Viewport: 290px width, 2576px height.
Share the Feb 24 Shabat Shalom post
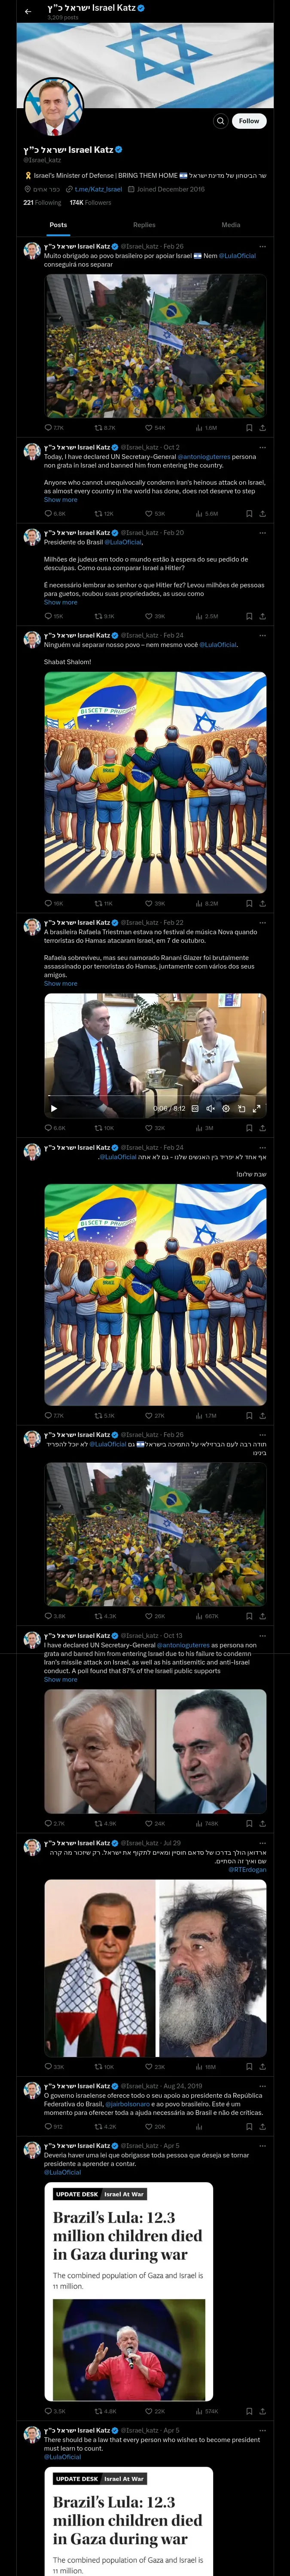[262, 903]
